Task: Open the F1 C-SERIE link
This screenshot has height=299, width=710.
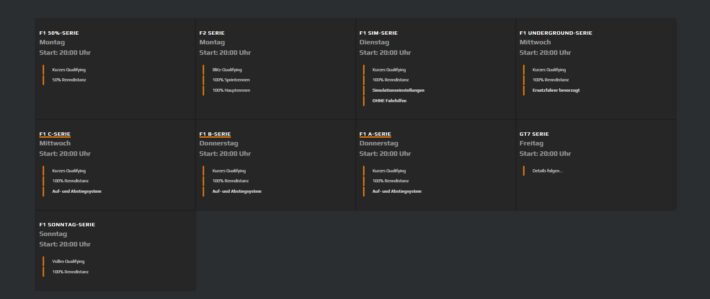Action: coord(55,134)
